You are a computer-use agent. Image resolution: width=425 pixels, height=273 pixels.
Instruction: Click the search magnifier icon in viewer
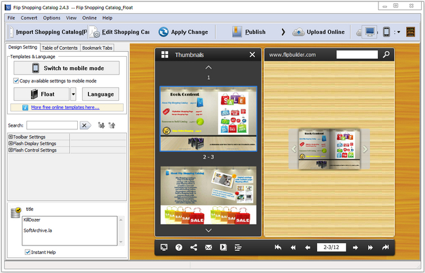[386, 55]
